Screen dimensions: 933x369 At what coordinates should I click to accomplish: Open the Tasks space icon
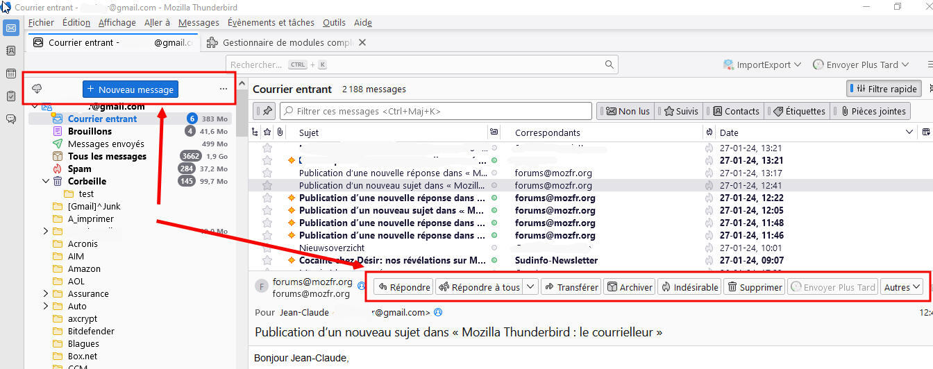pyautogui.click(x=10, y=96)
